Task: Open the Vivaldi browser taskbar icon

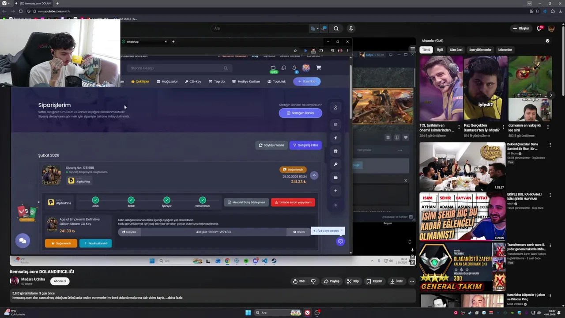Action: [308, 313]
